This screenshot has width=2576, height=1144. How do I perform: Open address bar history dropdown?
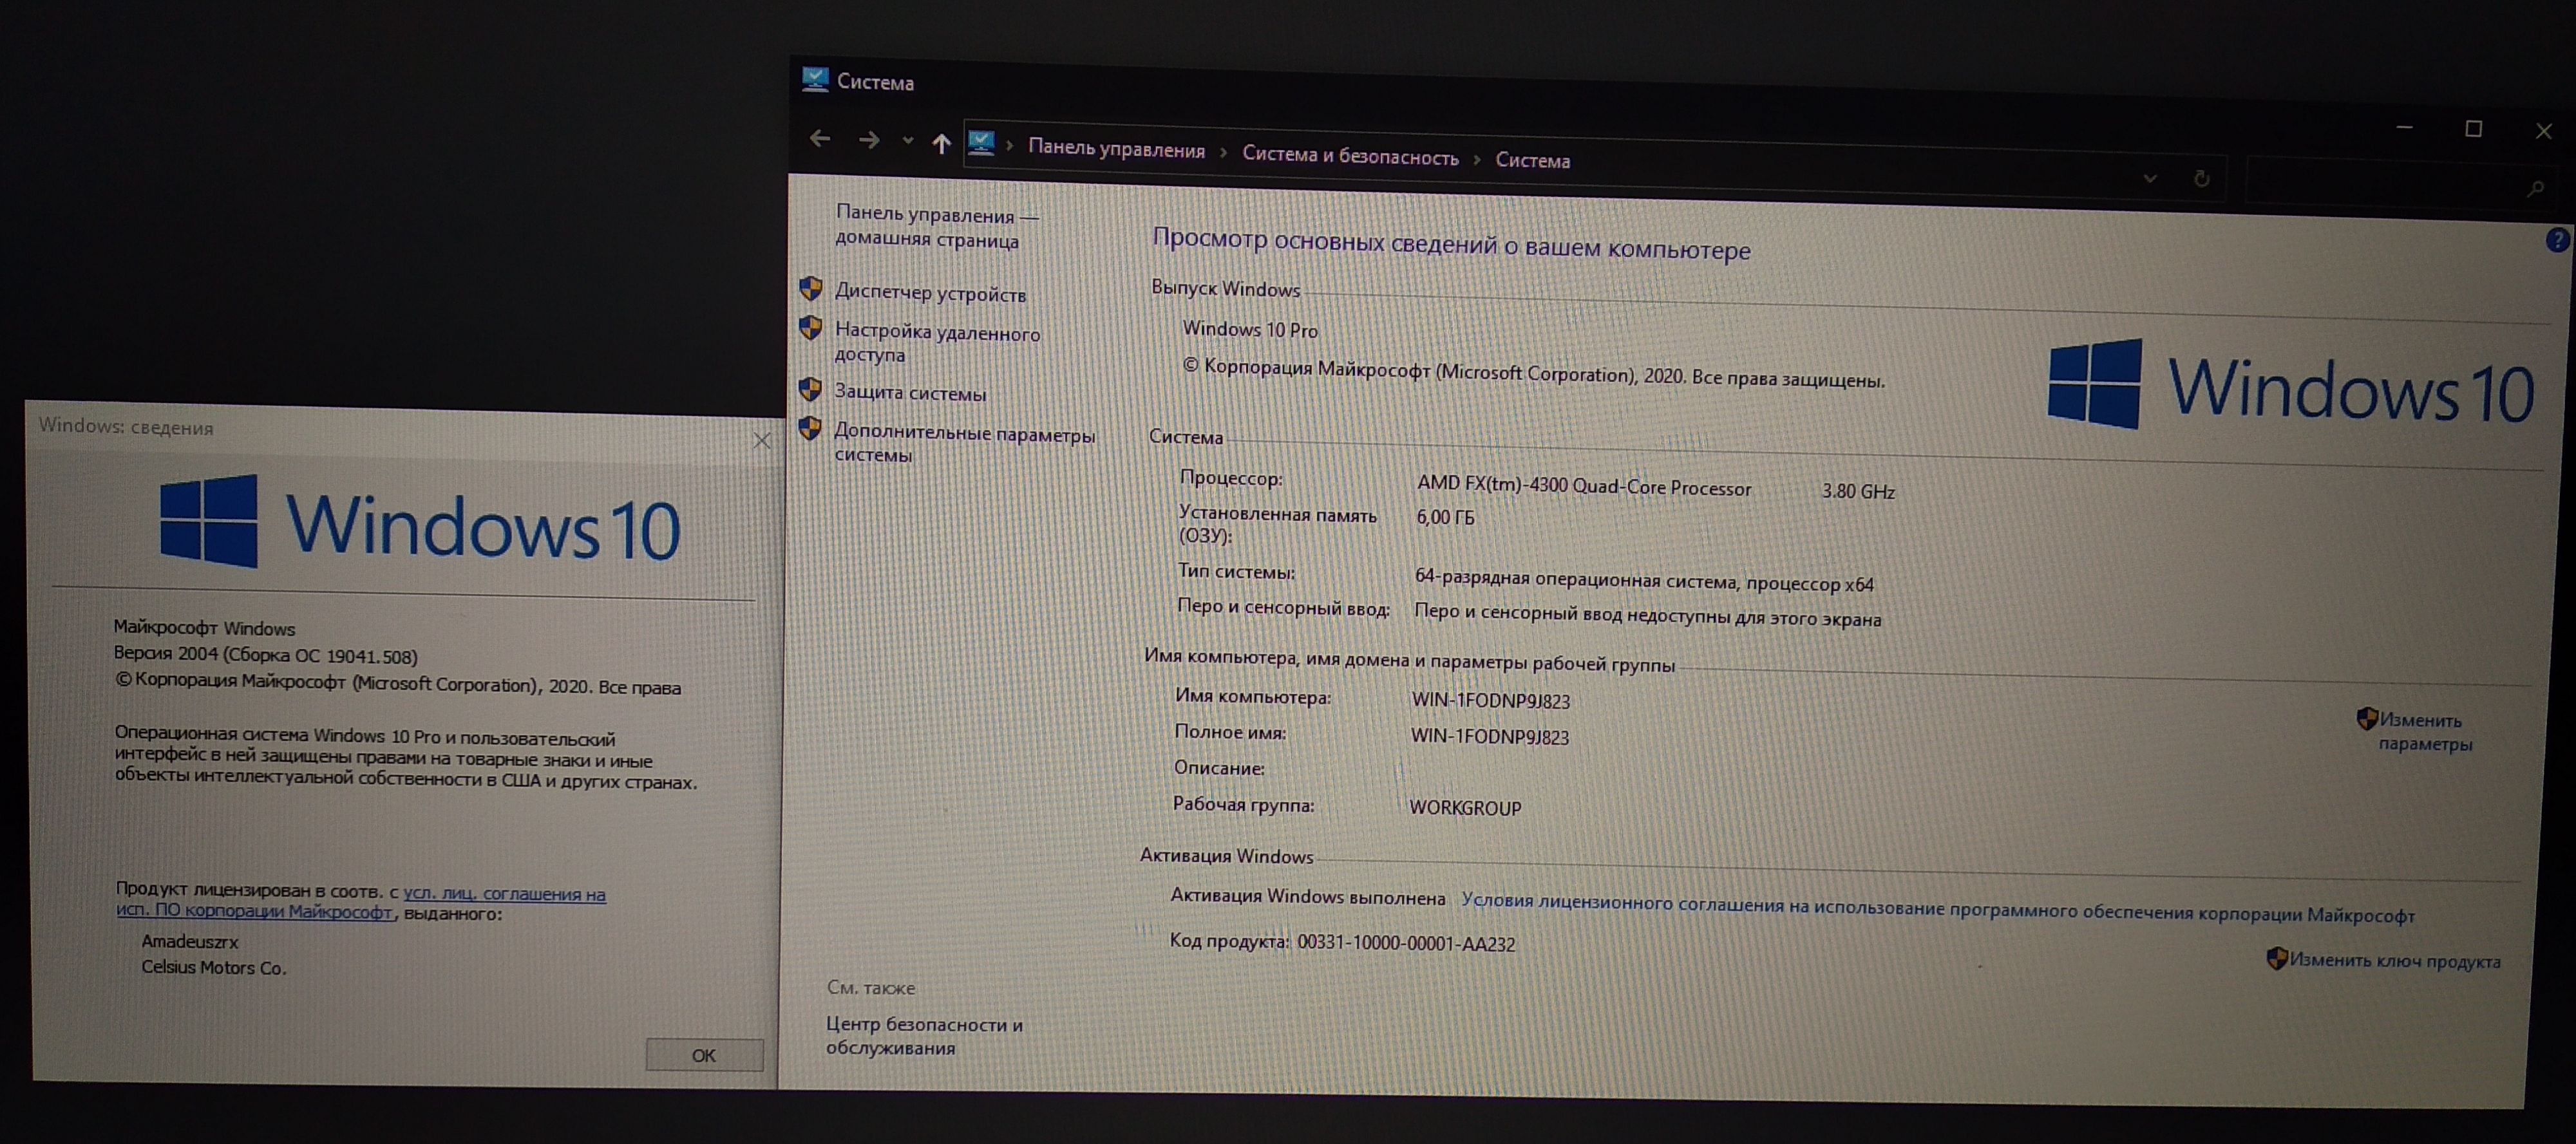tap(2150, 178)
